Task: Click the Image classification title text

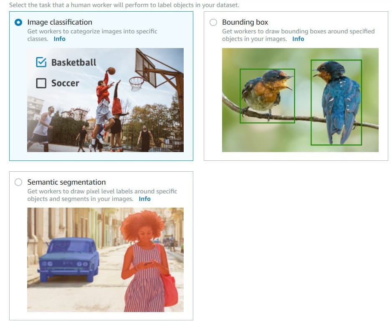Action: (60, 22)
